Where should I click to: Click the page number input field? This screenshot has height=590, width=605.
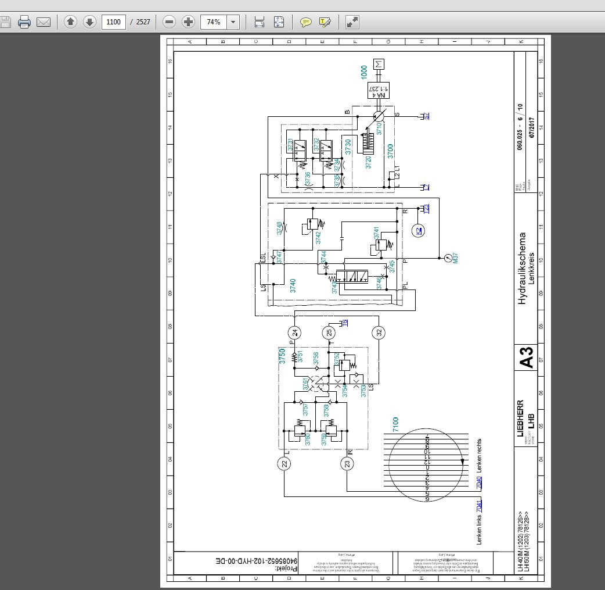pyautogui.click(x=113, y=22)
